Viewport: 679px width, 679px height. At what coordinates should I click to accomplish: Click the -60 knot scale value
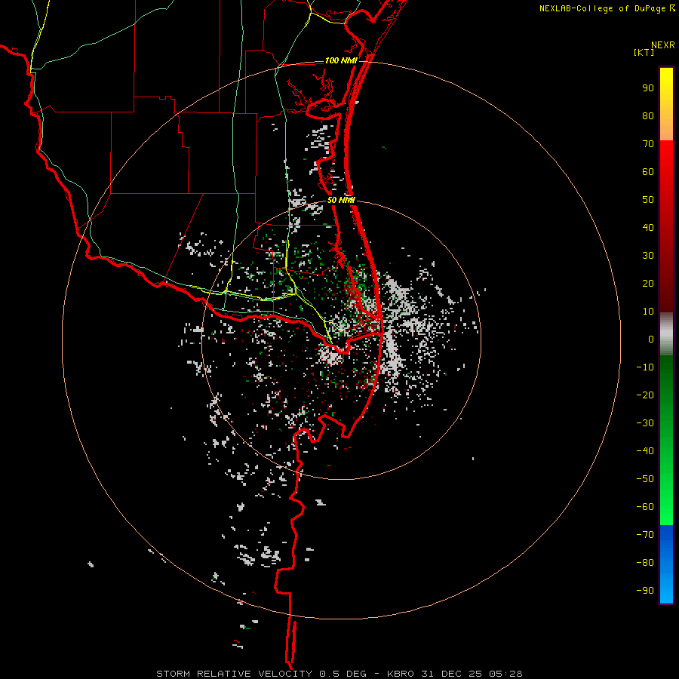[645, 507]
